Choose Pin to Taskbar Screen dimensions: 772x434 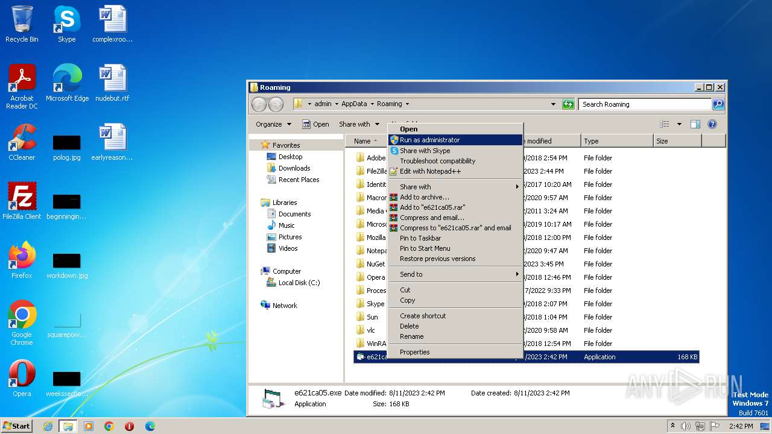[x=455, y=238]
